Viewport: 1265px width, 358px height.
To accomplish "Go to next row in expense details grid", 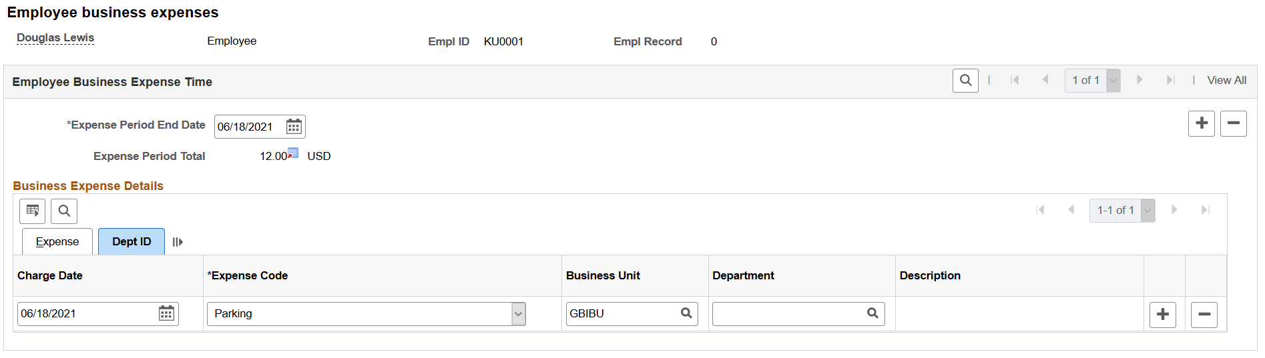I will pyautogui.click(x=1174, y=210).
